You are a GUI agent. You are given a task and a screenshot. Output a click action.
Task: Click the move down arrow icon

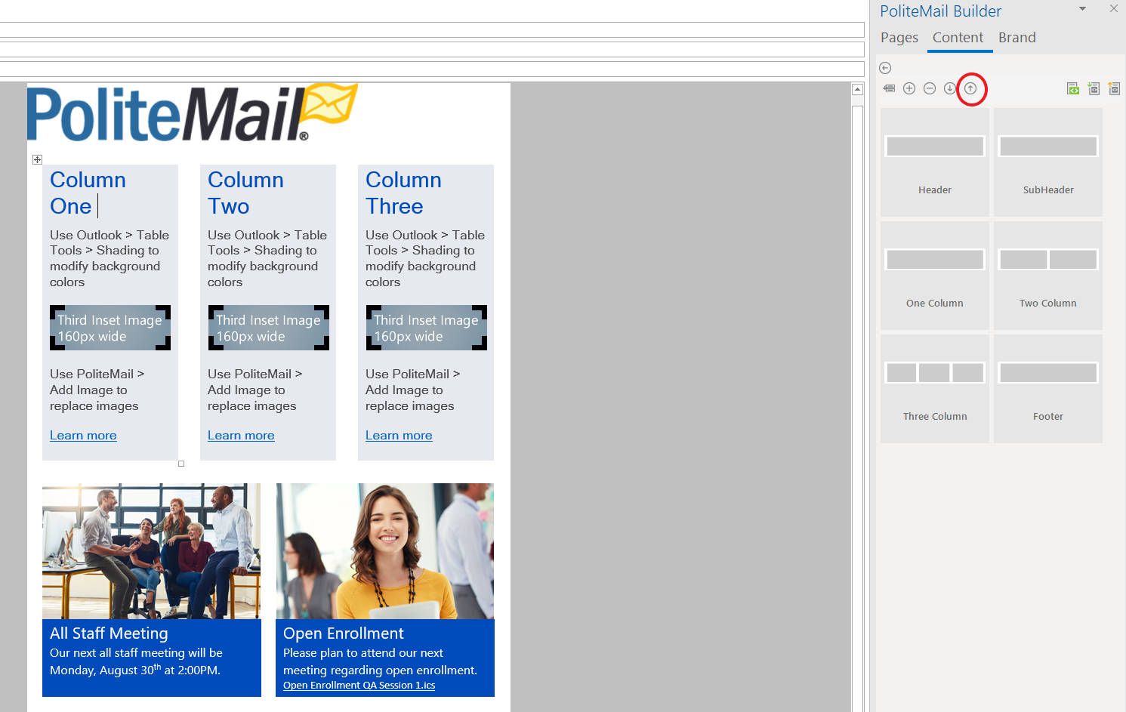[x=950, y=88]
